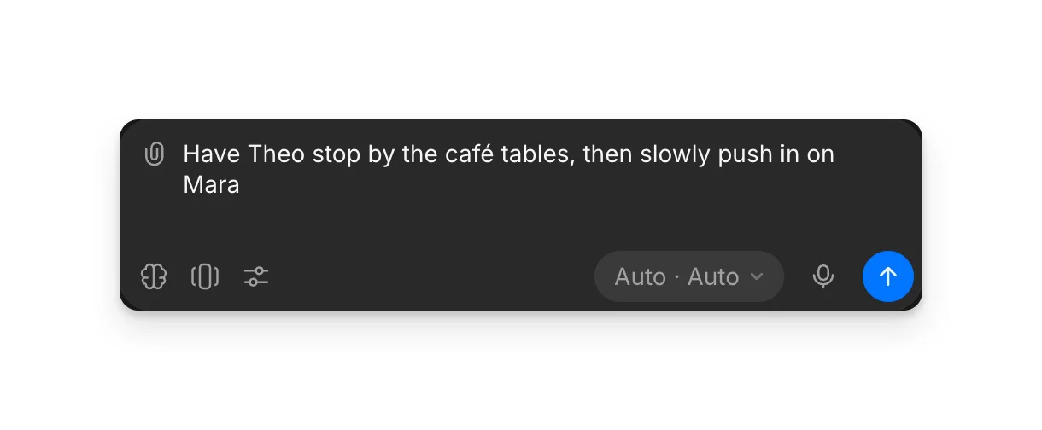1042x430 pixels.
Task: Attach a file with the paperclip icon
Action: coord(154,154)
